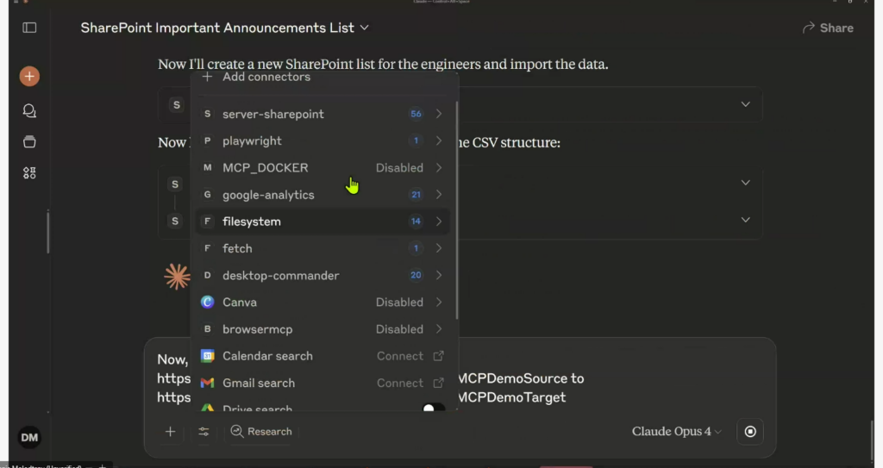Click the left sidebar scrollbar

[x=48, y=232]
